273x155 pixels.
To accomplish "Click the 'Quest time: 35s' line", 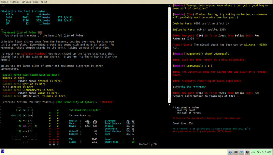I will [183, 123].
